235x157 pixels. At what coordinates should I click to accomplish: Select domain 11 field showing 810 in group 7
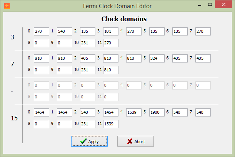click(111, 70)
